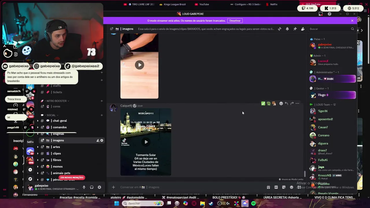Jump to 235 NOVAS MENÇÕES badge
Viewport: 370px width, 208px height.
pos(72,178)
